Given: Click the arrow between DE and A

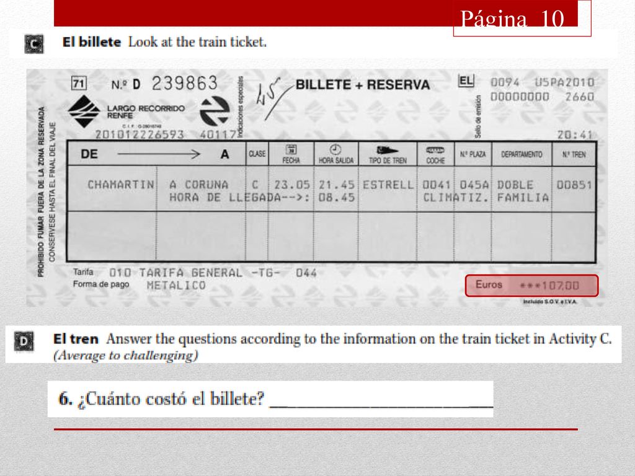Looking at the screenshot, I should [x=159, y=154].
